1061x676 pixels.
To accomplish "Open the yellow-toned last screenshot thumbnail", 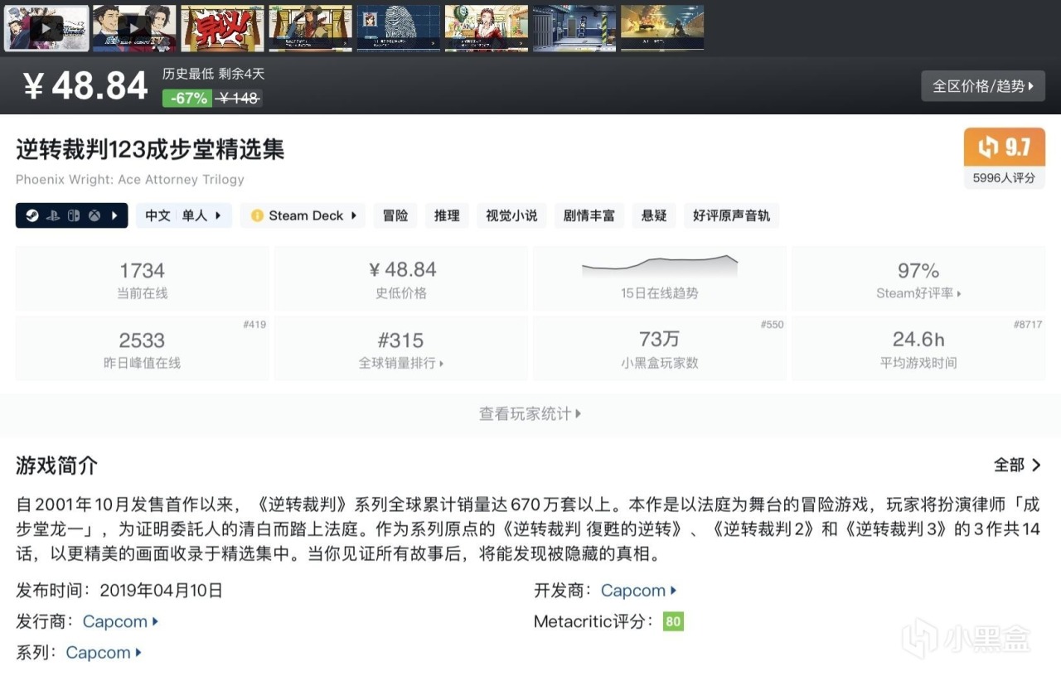I will click(x=661, y=28).
